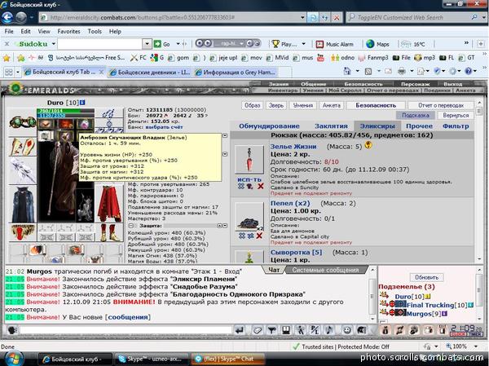Use the Зелье Жизни via исп-ть link

[249, 179]
